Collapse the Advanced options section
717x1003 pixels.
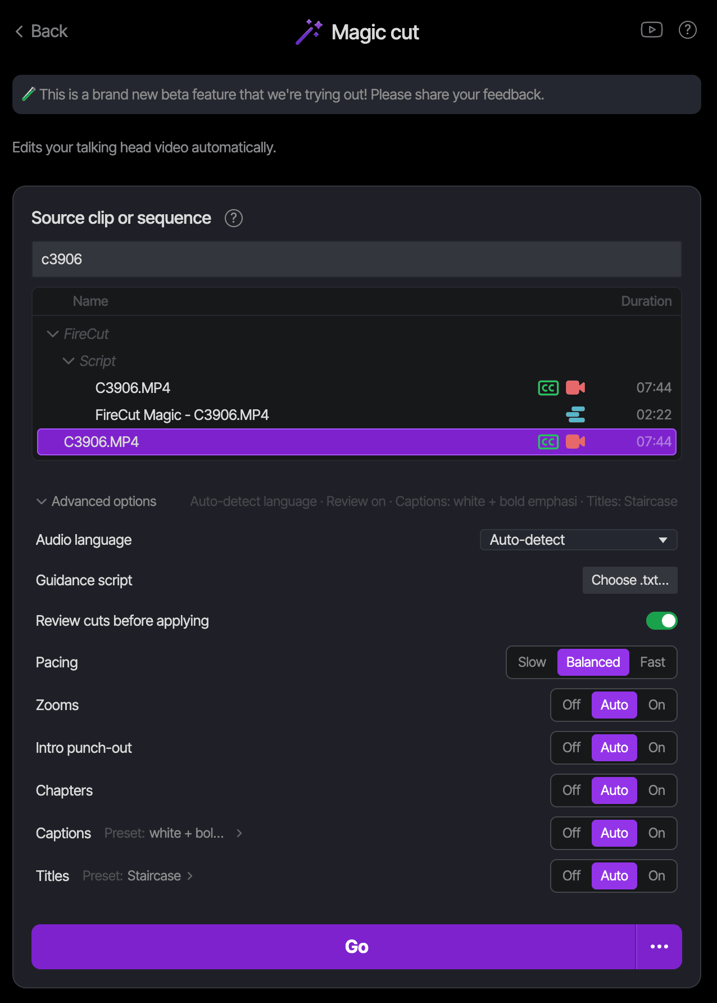(96, 502)
